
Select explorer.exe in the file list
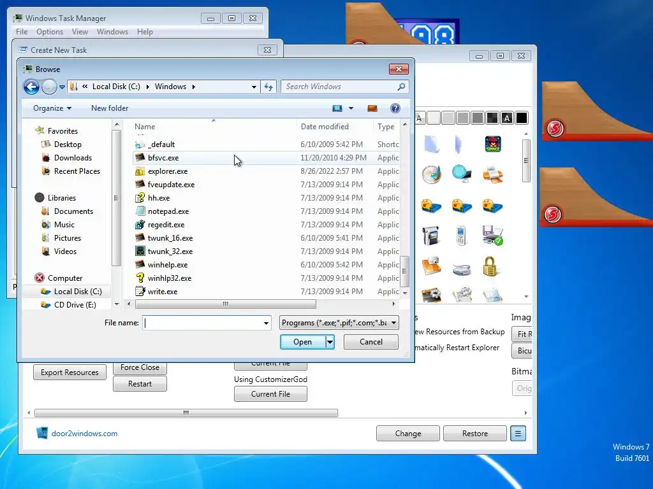[x=266, y=171]
